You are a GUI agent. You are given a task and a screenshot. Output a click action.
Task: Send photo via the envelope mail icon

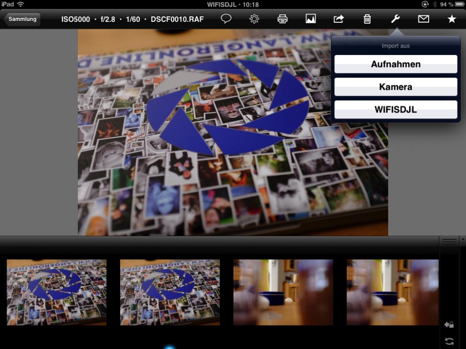pyautogui.click(x=423, y=19)
